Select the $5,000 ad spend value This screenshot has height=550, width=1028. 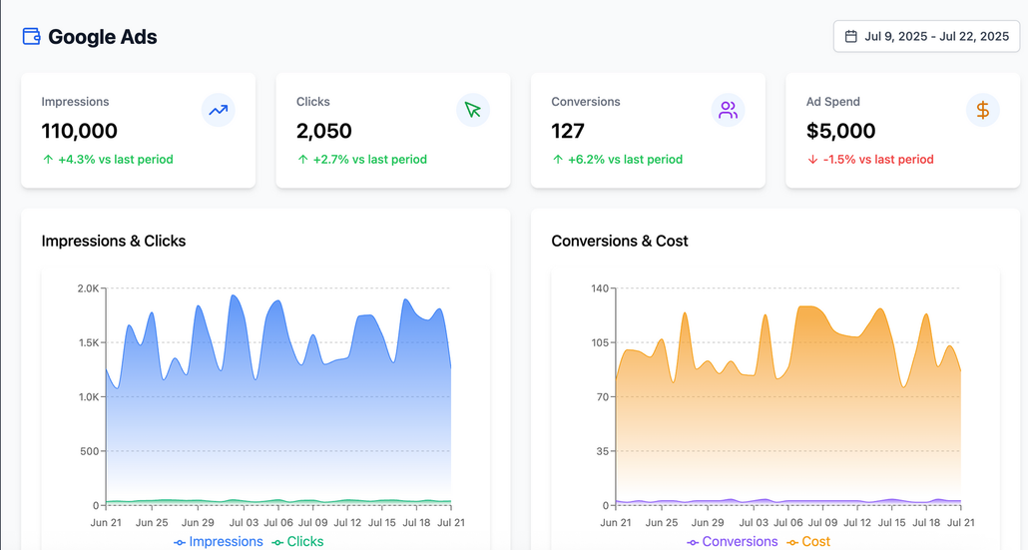coord(840,131)
